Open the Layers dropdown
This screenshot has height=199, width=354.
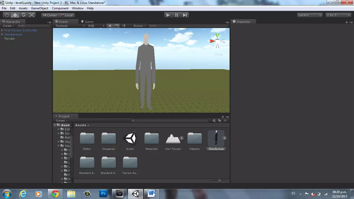click(x=310, y=15)
